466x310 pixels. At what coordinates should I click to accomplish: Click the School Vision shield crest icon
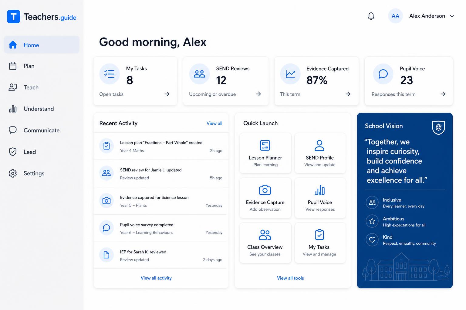[x=438, y=127]
